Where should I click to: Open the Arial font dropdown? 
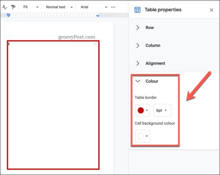94,7
